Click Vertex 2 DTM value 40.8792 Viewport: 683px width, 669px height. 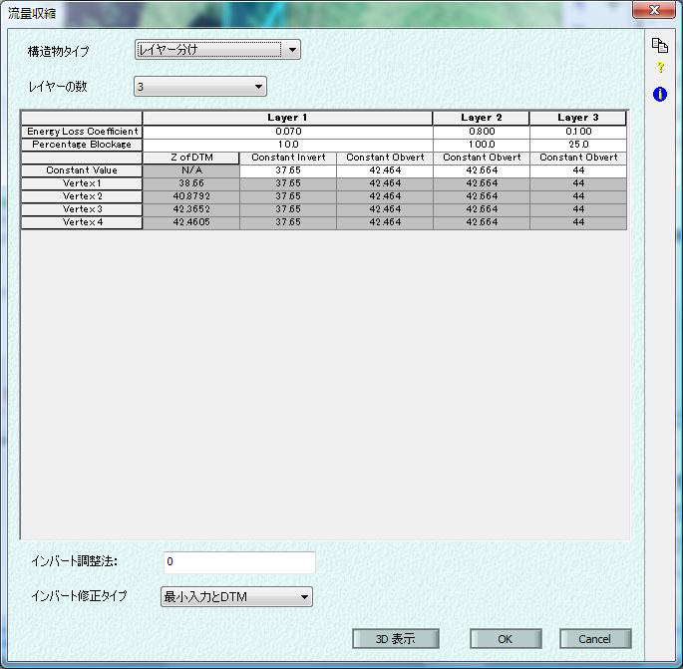coord(191,196)
